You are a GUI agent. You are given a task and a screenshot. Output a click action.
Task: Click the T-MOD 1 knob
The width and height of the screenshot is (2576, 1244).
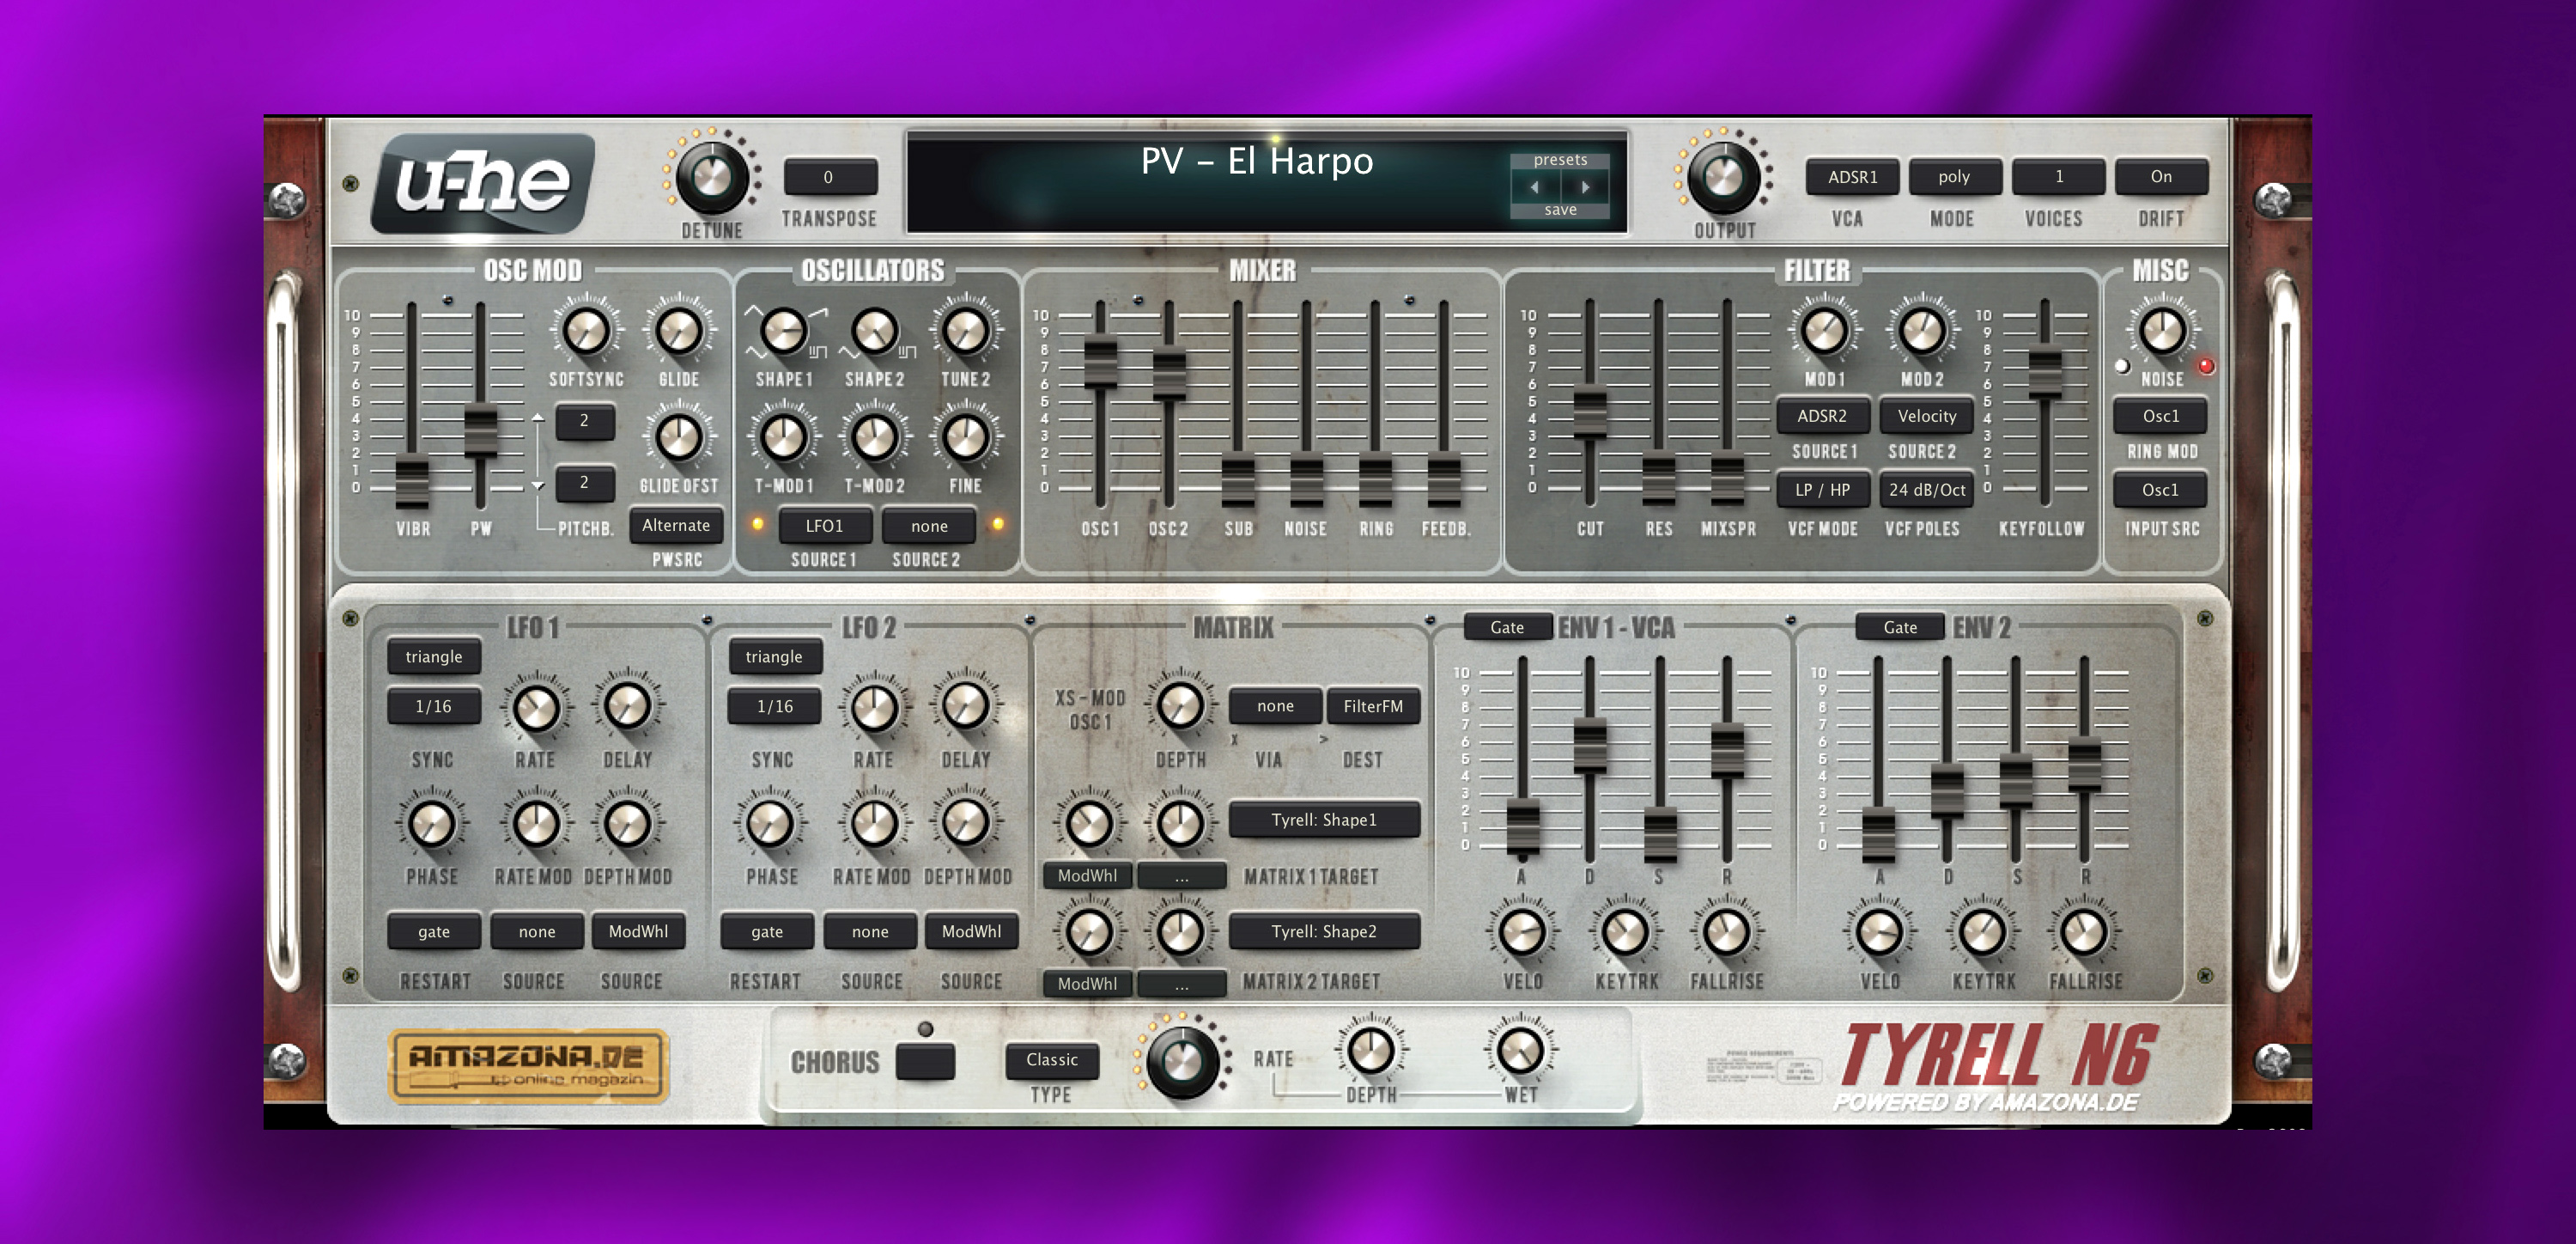(784, 437)
